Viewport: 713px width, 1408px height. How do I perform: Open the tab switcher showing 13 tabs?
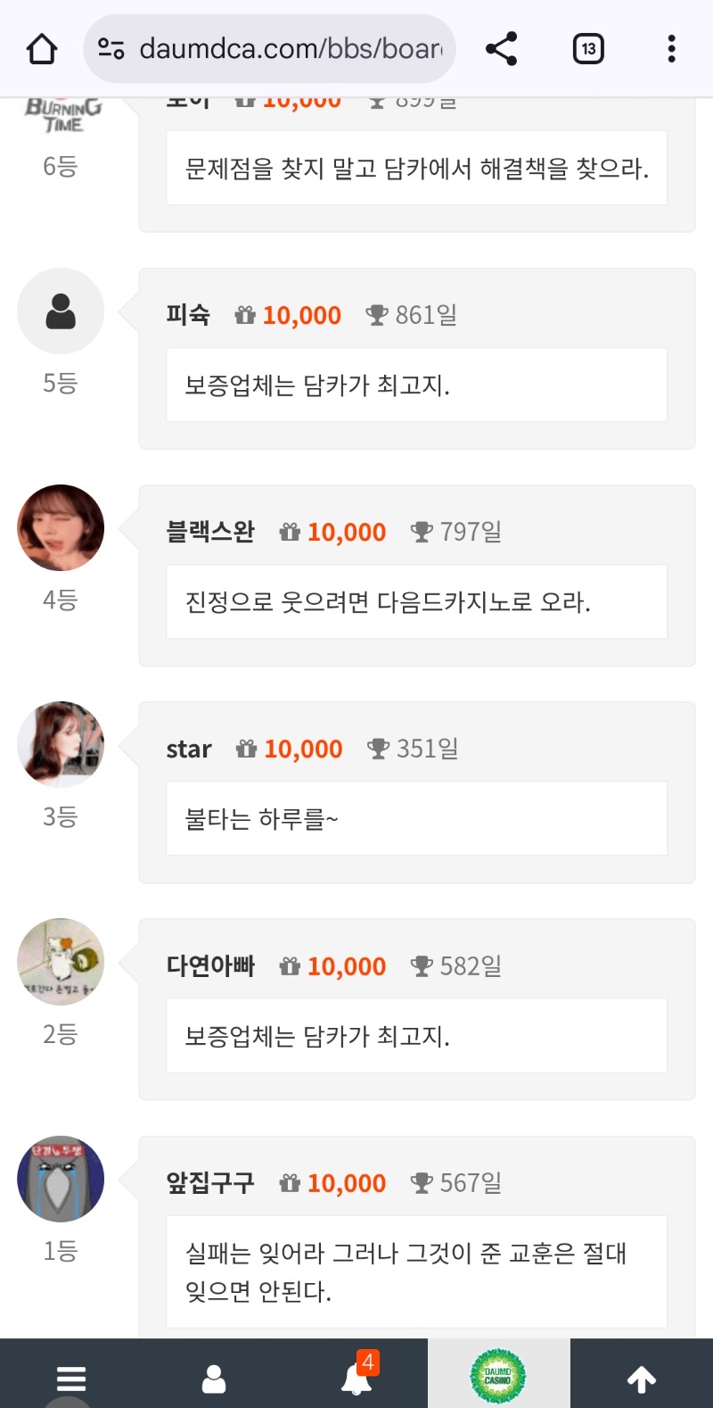pos(588,49)
